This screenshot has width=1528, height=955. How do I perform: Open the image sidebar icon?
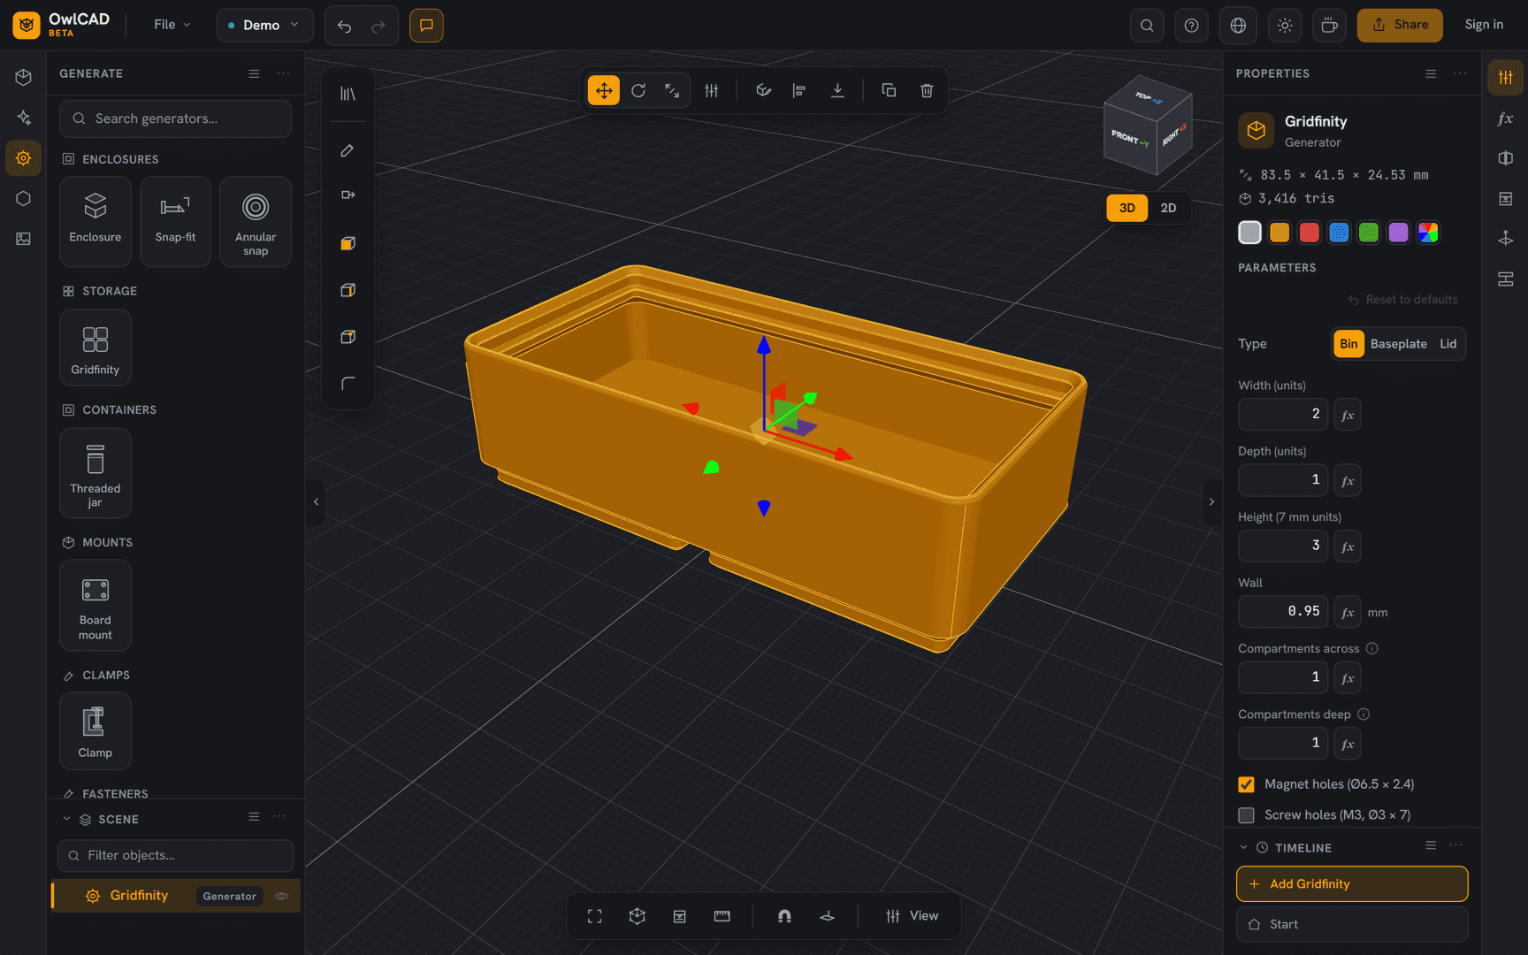23,239
